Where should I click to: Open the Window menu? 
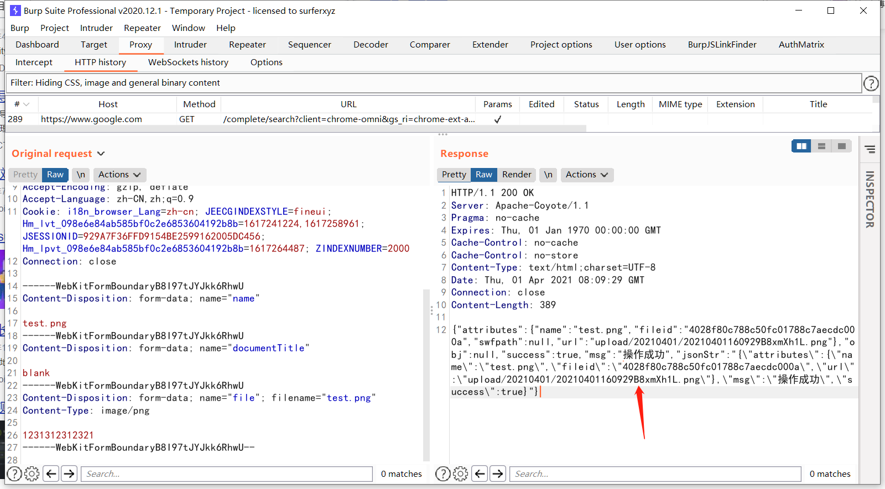click(x=189, y=28)
